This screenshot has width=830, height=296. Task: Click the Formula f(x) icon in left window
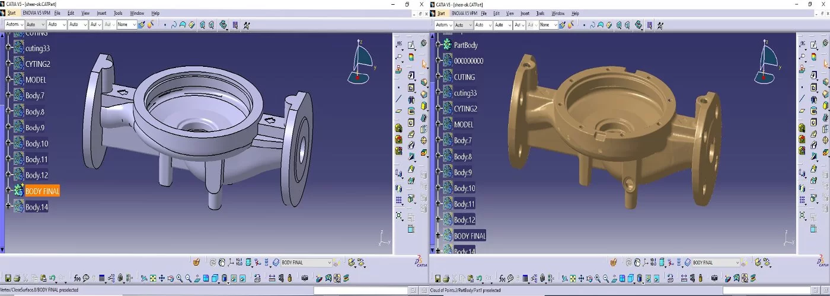click(77, 278)
